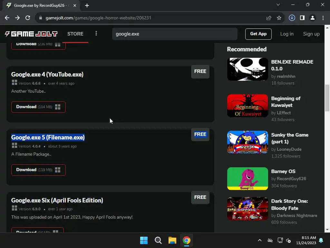
Task: Click the scrollbar up arrow
Action: point(327,28)
